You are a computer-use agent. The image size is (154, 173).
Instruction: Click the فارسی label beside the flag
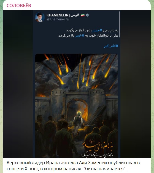(x=75, y=15)
